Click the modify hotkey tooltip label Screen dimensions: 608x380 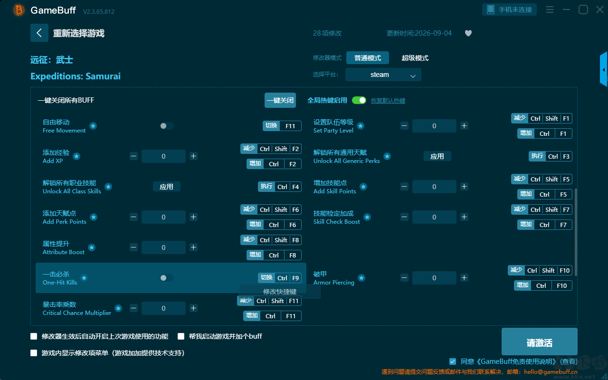(280, 292)
